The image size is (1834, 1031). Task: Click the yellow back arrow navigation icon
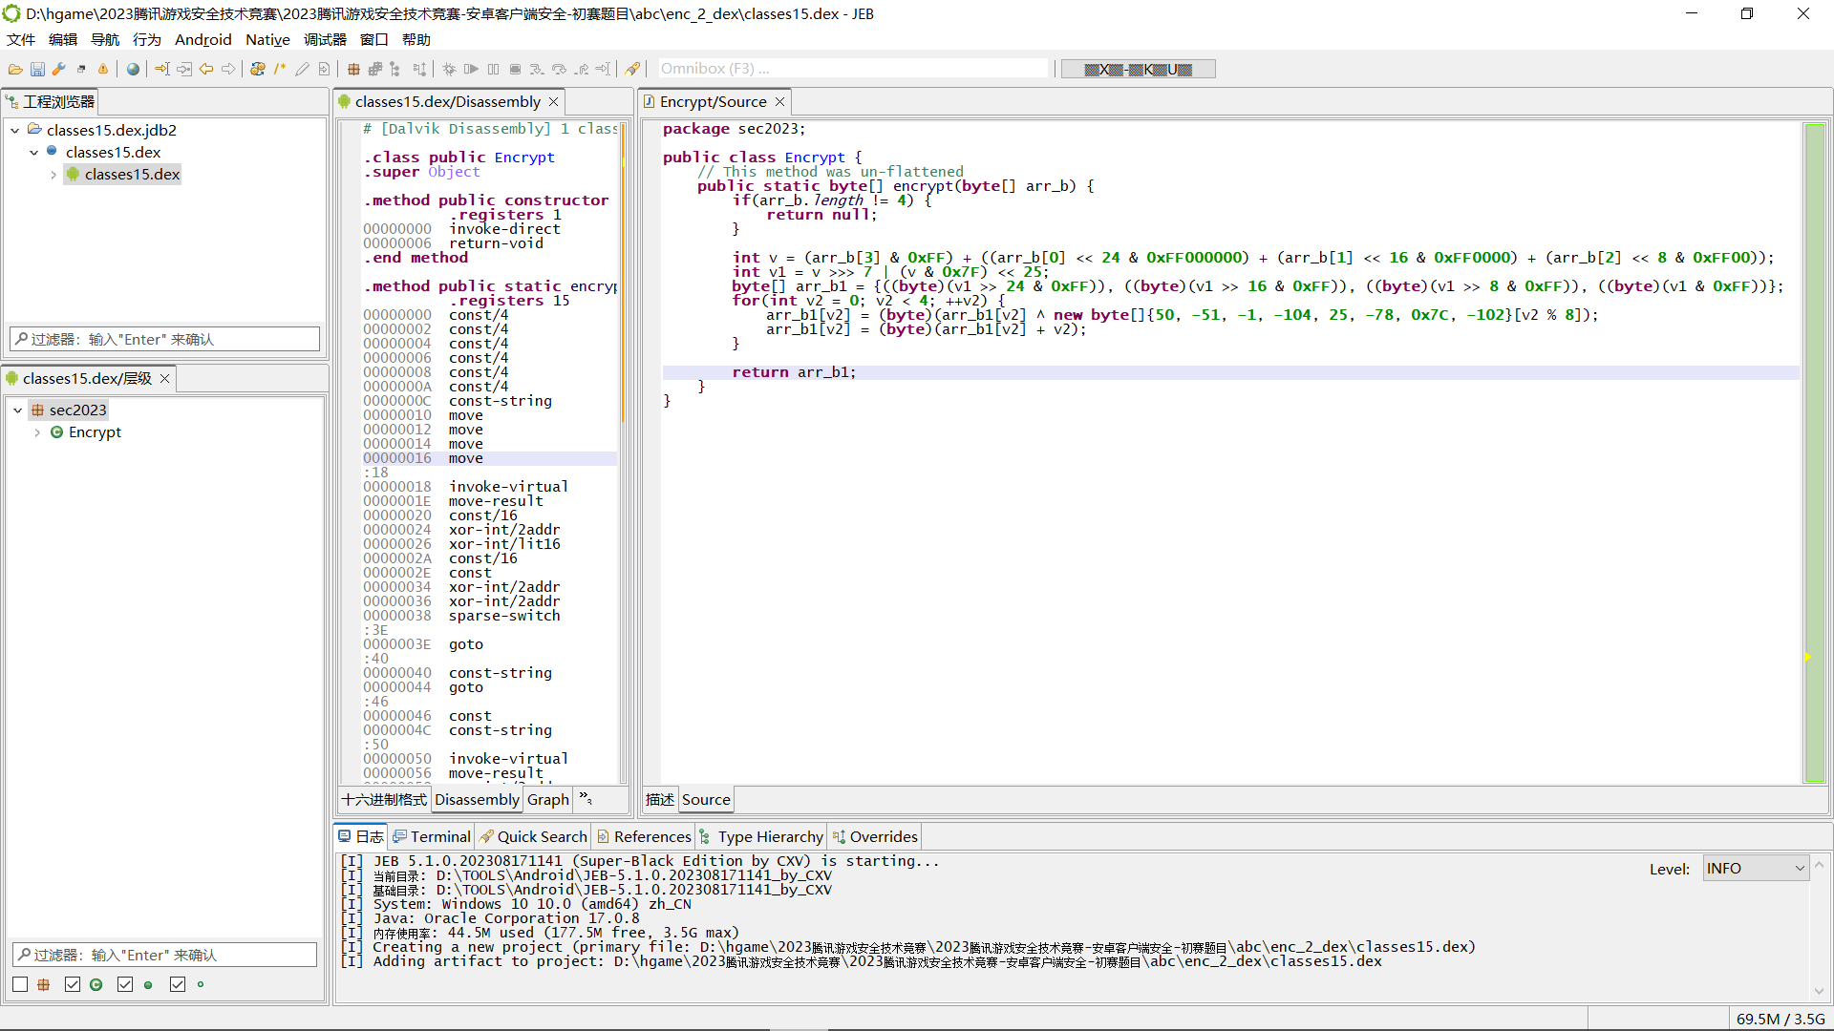pos(206,69)
